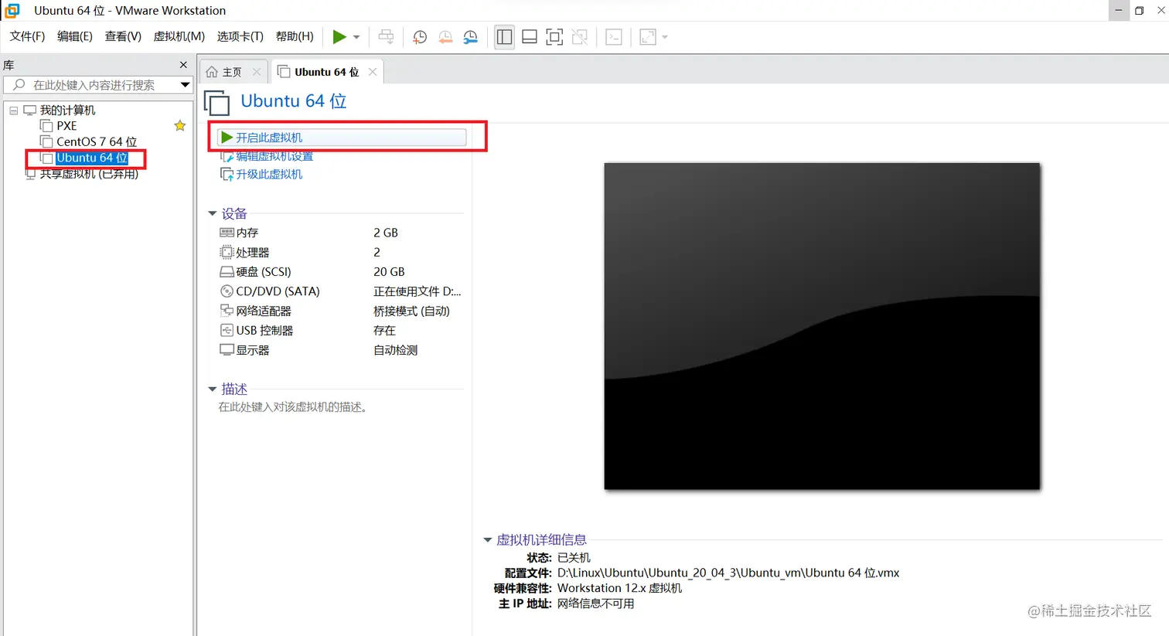Revert the VM to its snapshot

[445, 36]
